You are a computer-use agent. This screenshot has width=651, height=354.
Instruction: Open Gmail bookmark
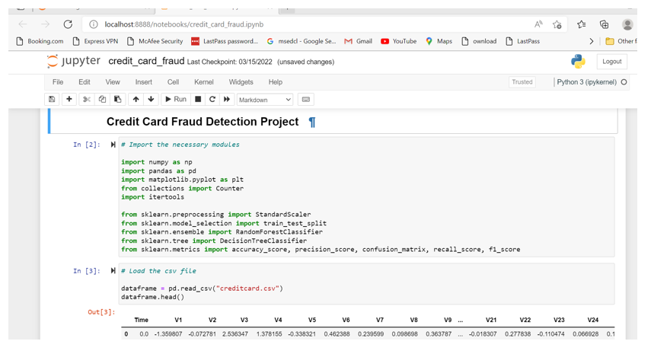[359, 41]
